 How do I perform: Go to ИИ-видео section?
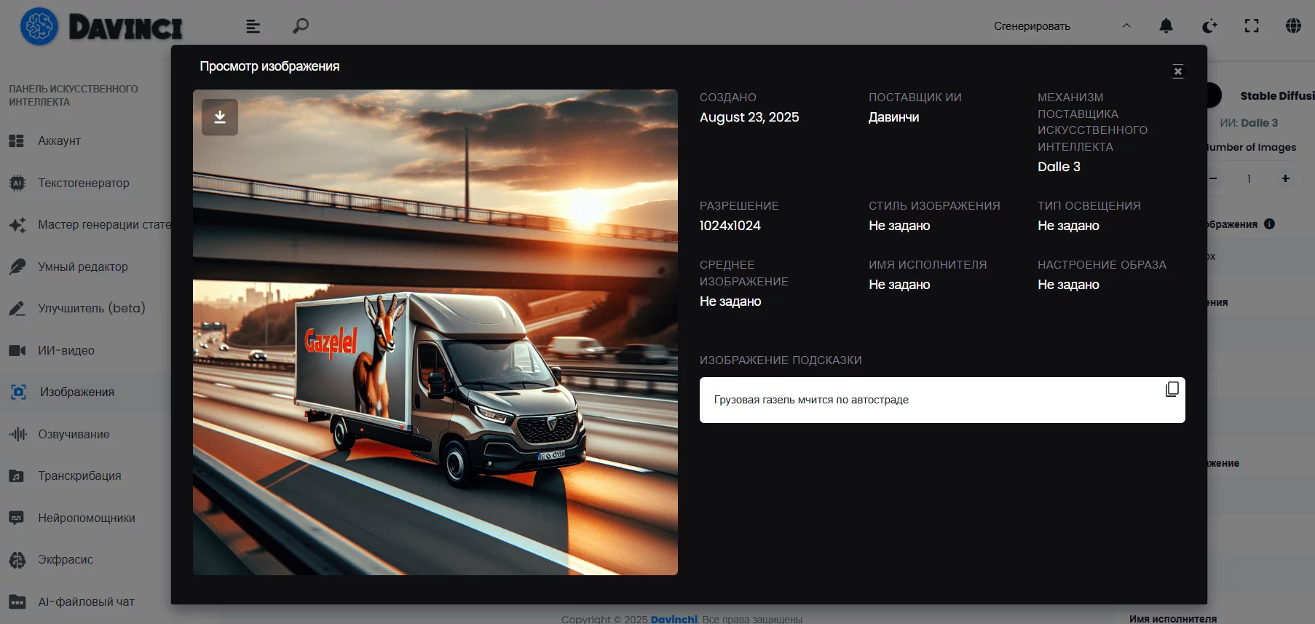[66, 351]
